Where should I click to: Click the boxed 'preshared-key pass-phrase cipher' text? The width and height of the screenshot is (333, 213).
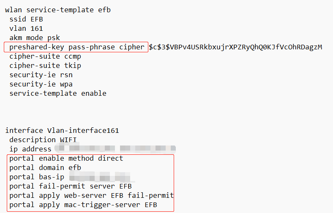click(x=76, y=47)
